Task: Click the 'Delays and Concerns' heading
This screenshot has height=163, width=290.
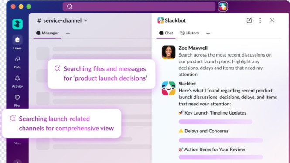Action: 206,131
